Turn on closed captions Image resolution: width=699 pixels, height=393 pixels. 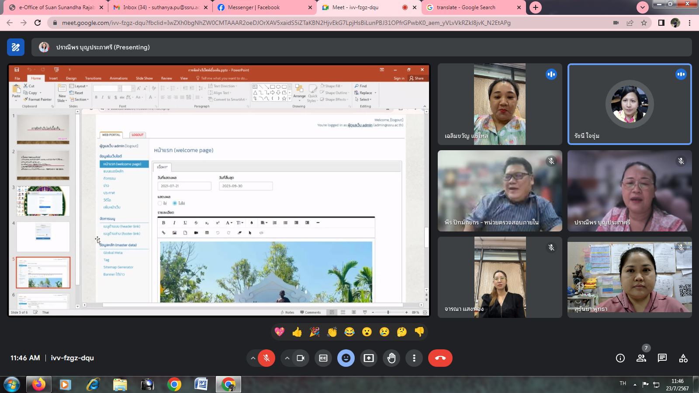tap(323, 358)
